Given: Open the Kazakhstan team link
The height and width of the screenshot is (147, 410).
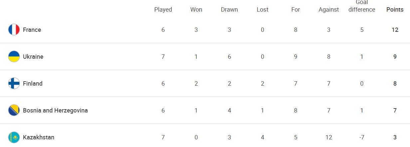Looking at the screenshot, I should (x=39, y=137).
